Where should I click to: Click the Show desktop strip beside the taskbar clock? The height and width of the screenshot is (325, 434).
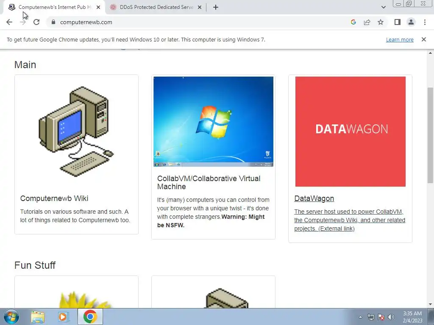[431, 317]
